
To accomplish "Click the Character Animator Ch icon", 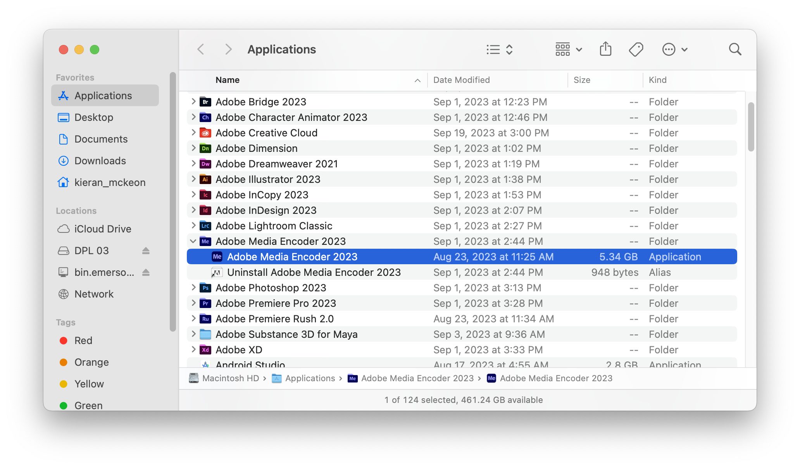I will point(205,117).
